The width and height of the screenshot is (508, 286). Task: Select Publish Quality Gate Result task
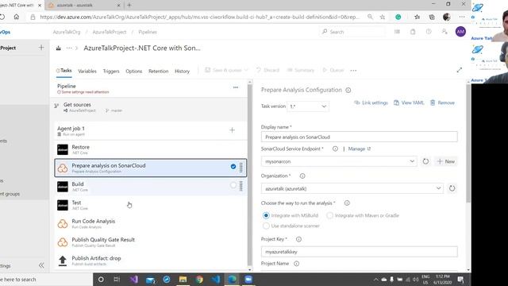tap(151, 242)
